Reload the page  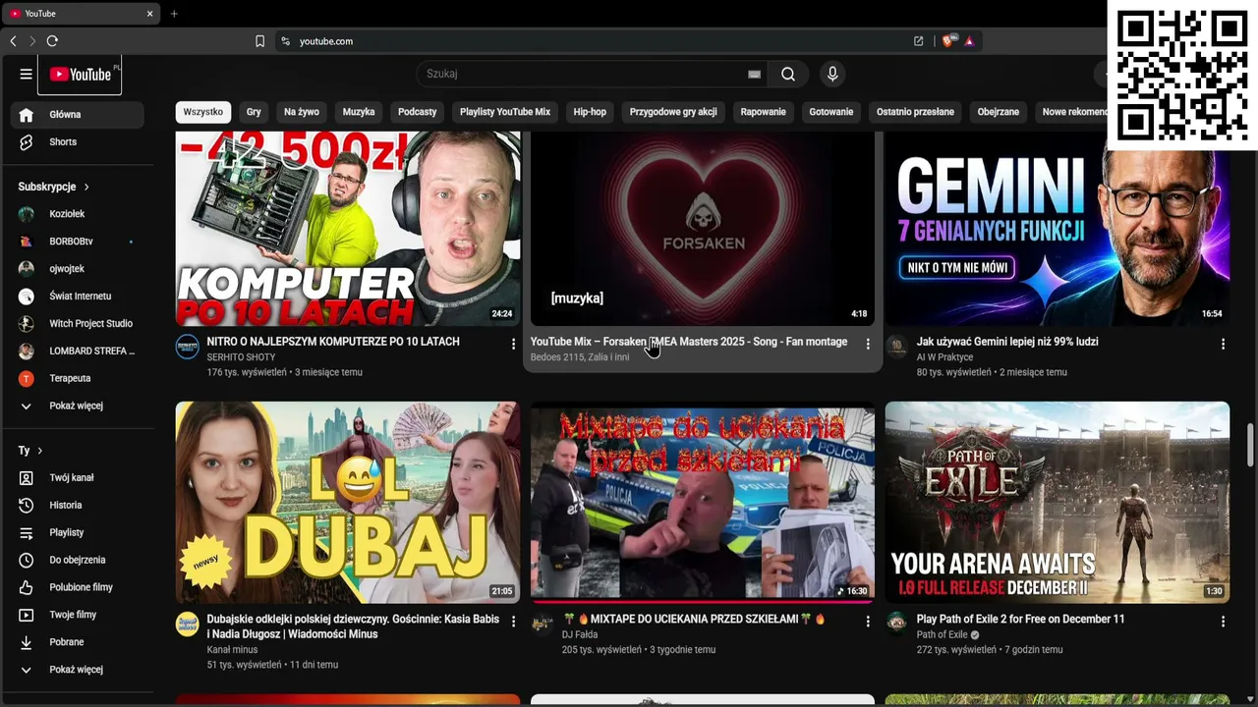click(52, 41)
